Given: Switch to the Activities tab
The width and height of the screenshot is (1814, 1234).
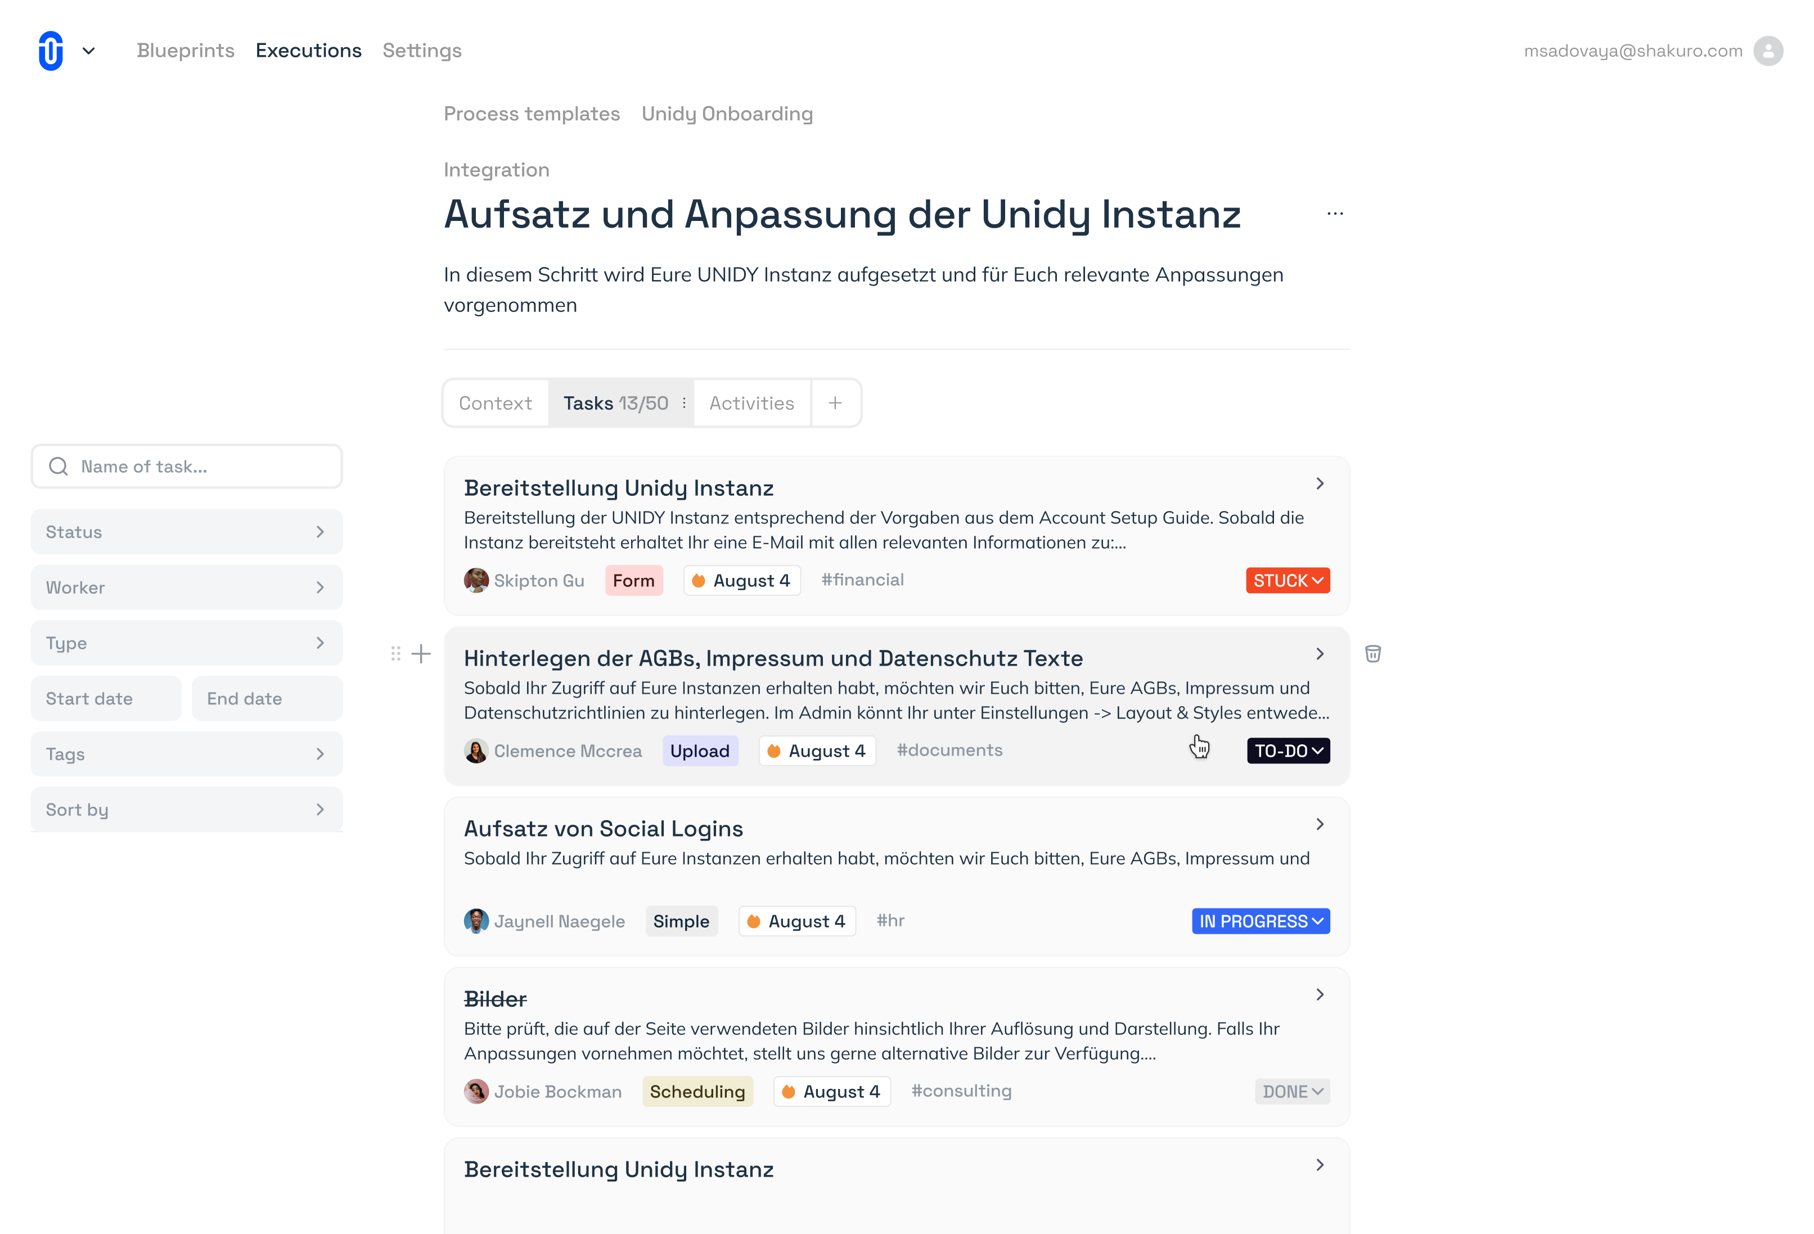Looking at the screenshot, I should pos(751,403).
